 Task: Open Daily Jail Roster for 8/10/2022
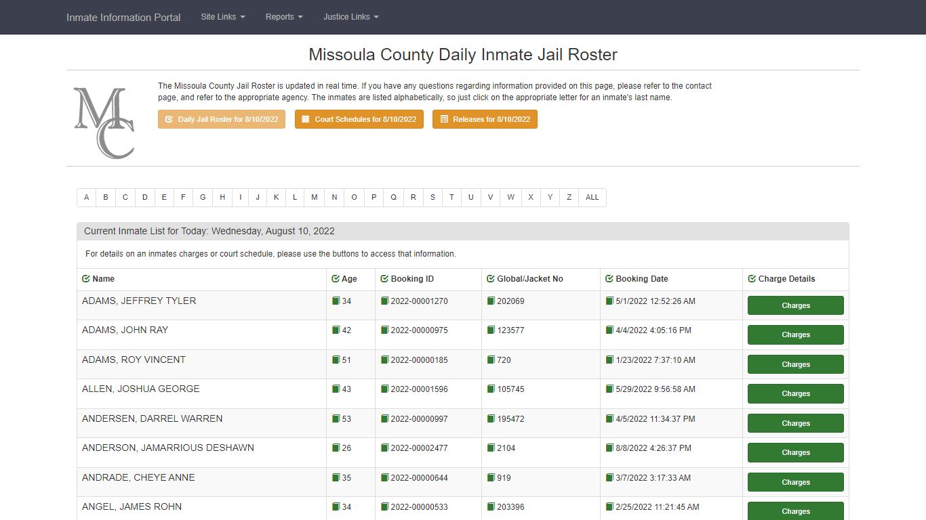[x=222, y=119]
